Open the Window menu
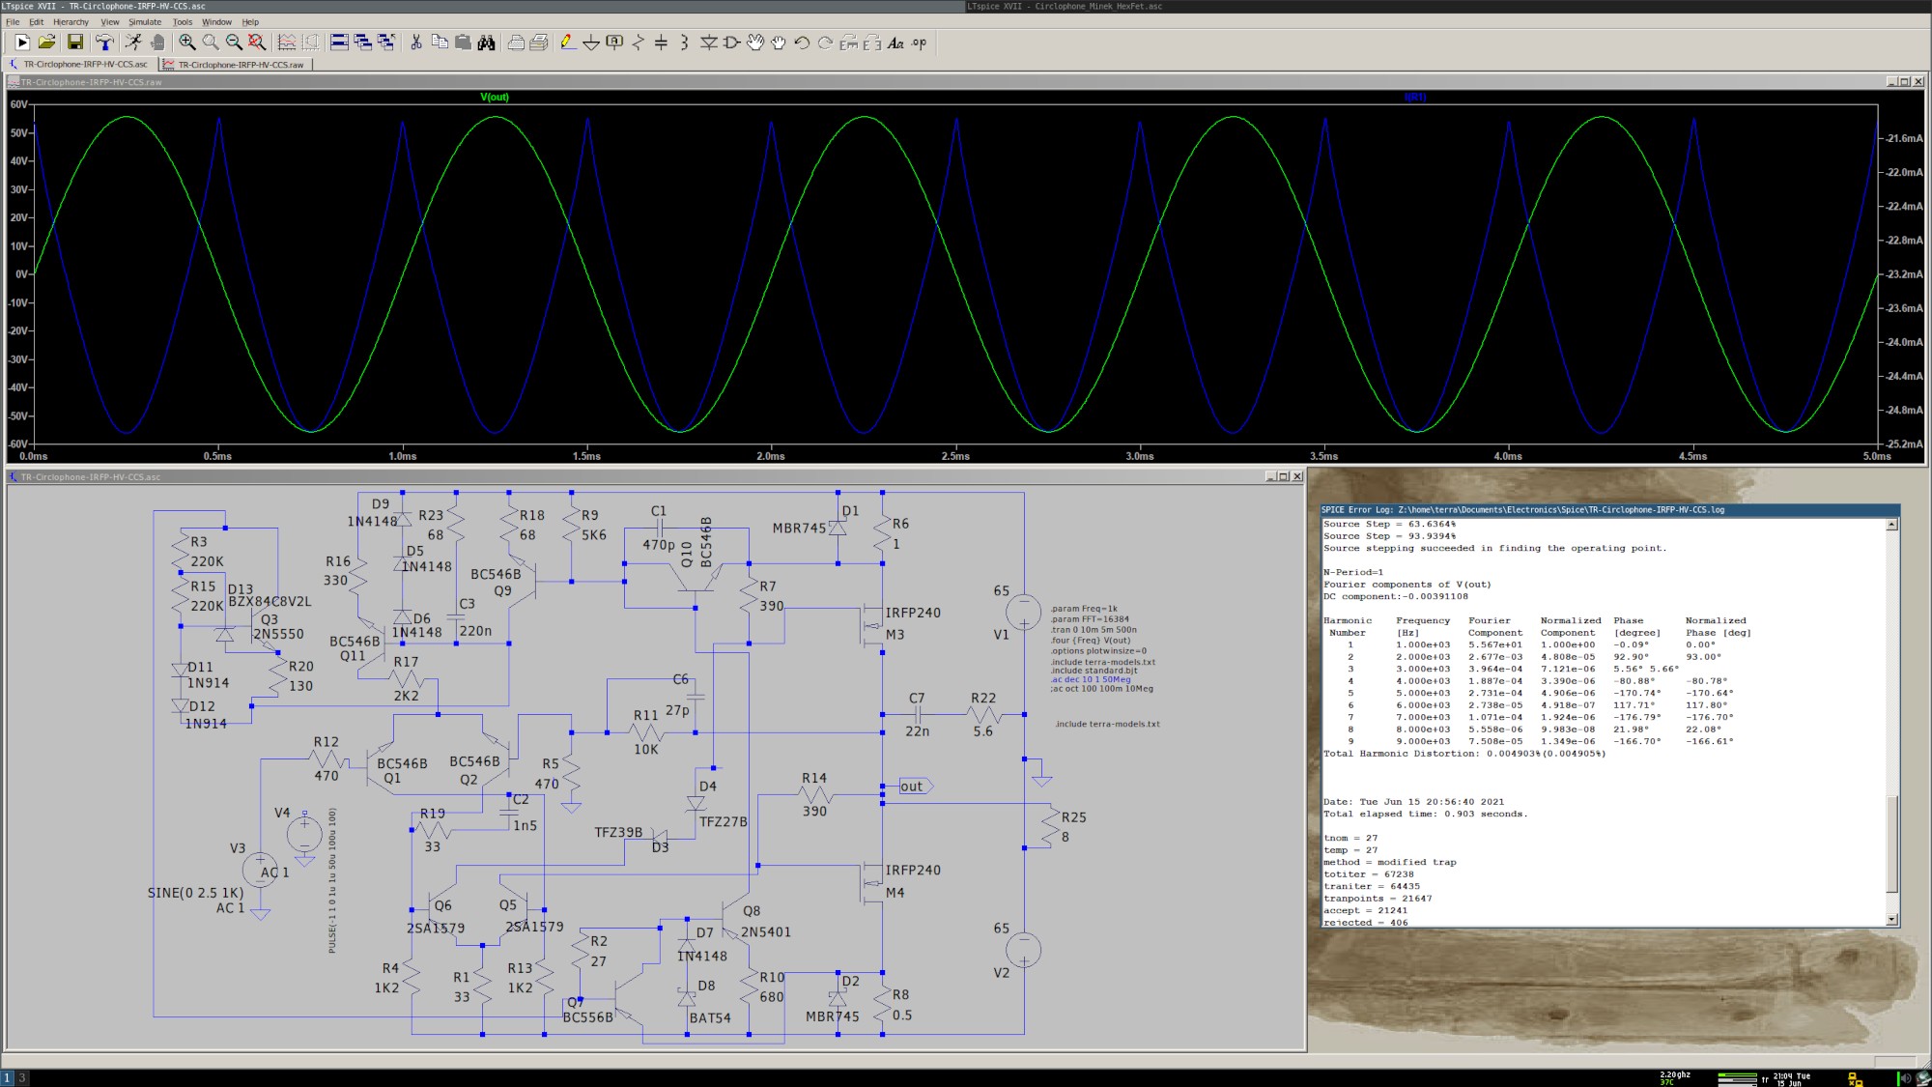Screen dimensions: 1932x1087 pos(216,21)
